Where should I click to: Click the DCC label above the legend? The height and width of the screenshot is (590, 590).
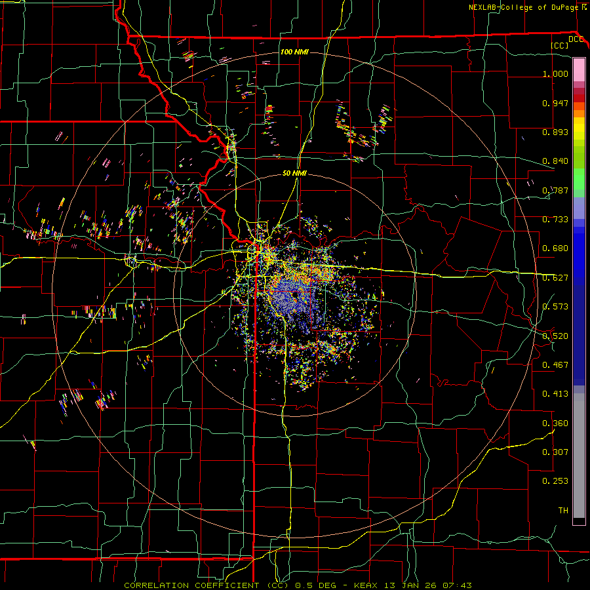click(576, 39)
